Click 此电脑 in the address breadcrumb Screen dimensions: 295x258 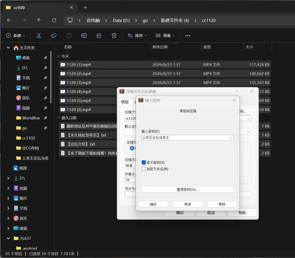click(93, 20)
